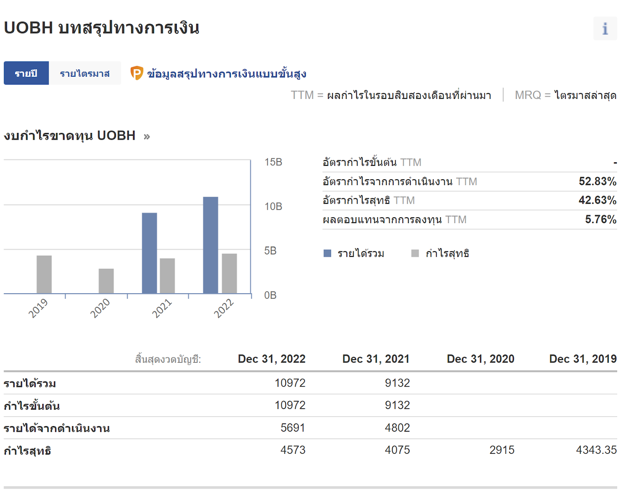Image resolution: width=633 pixels, height=493 pixels.
Task: Click the อัตรากำไรสุทธิ TTM value 42.63%
Action: 597,200
